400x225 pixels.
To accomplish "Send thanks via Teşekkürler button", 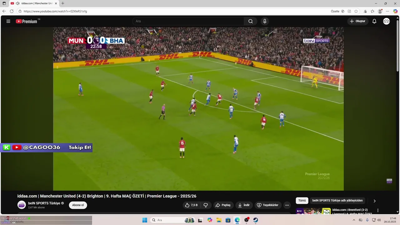I will (x=267, y=205).
